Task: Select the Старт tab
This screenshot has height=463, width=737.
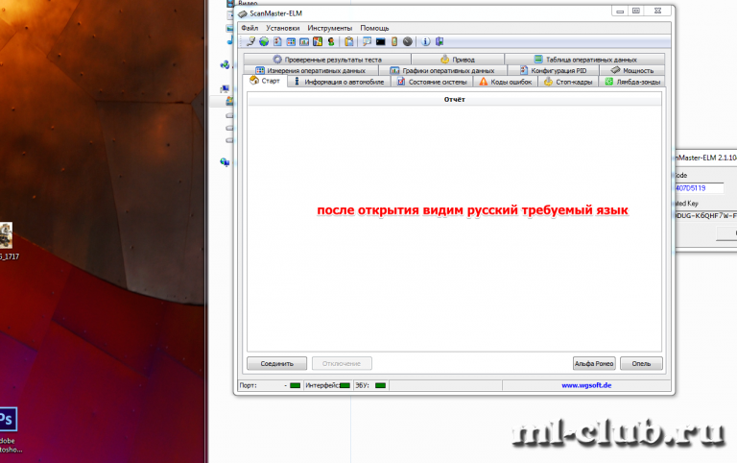Action: click(265, 81)
